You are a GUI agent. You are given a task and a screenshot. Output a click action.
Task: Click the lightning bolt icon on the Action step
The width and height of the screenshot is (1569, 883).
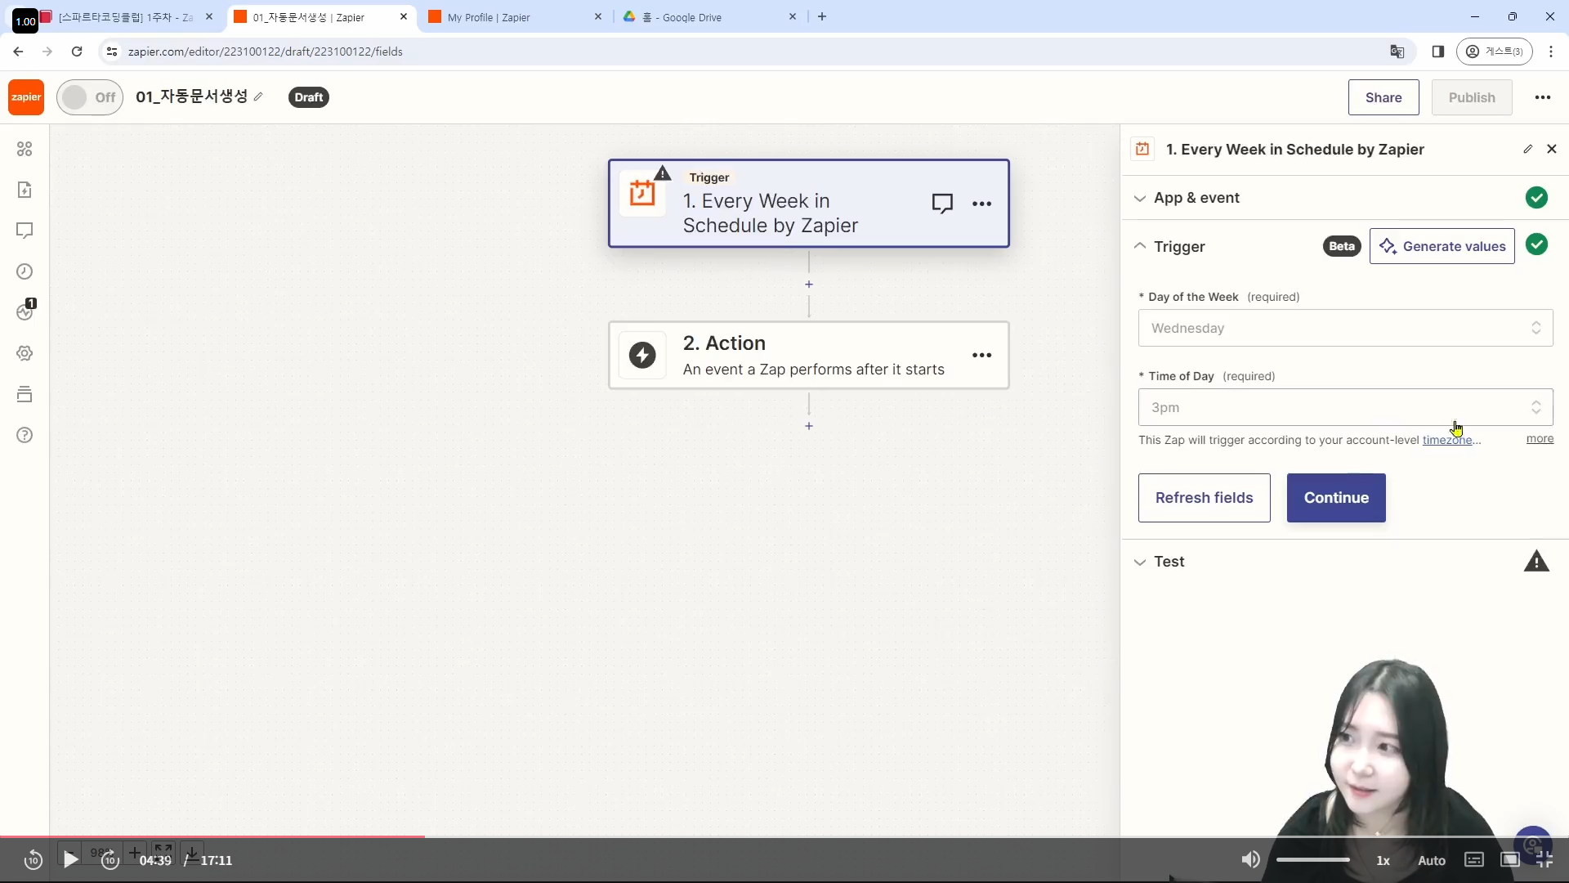click(642, 355)
